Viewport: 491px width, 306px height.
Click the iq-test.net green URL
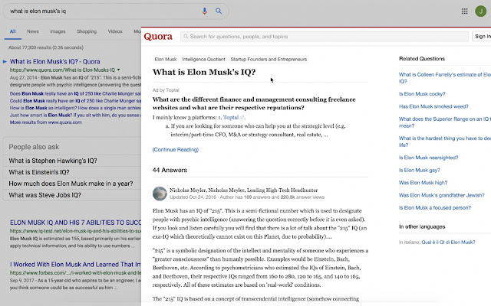[x=75, y=231]
